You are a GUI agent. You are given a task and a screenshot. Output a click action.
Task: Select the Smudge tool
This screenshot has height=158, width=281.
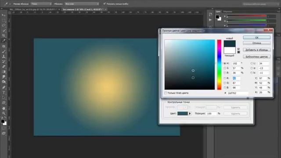pyautogui.click(x=4, y=77)
